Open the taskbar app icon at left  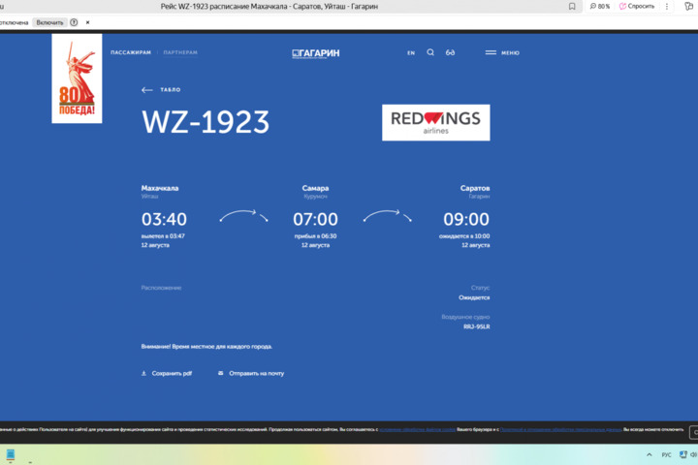coord(11,454)
